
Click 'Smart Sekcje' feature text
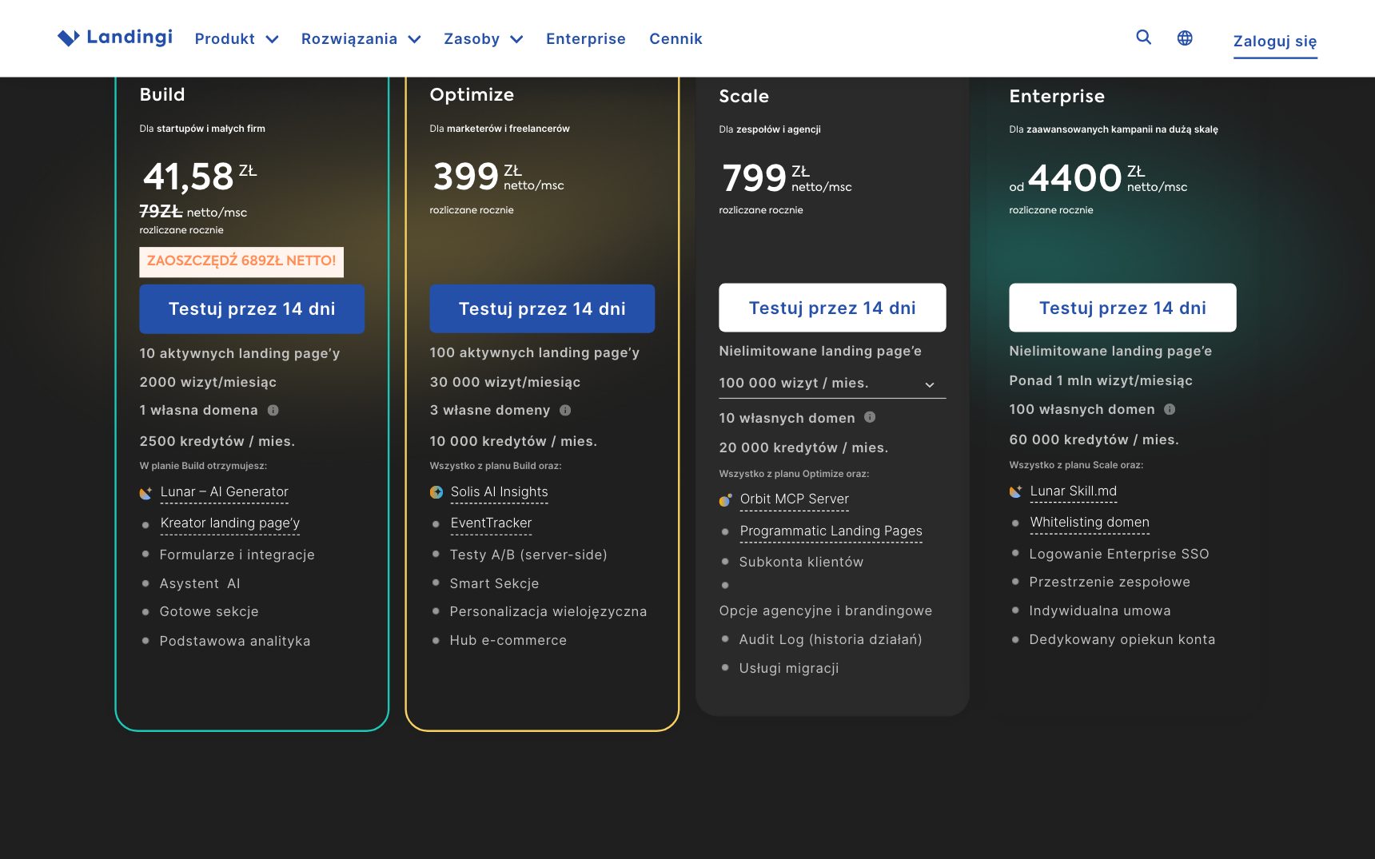[x=494, y=583]
